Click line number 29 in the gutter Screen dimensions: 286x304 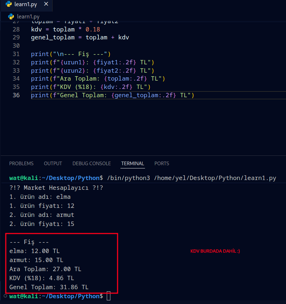(16, 38)
